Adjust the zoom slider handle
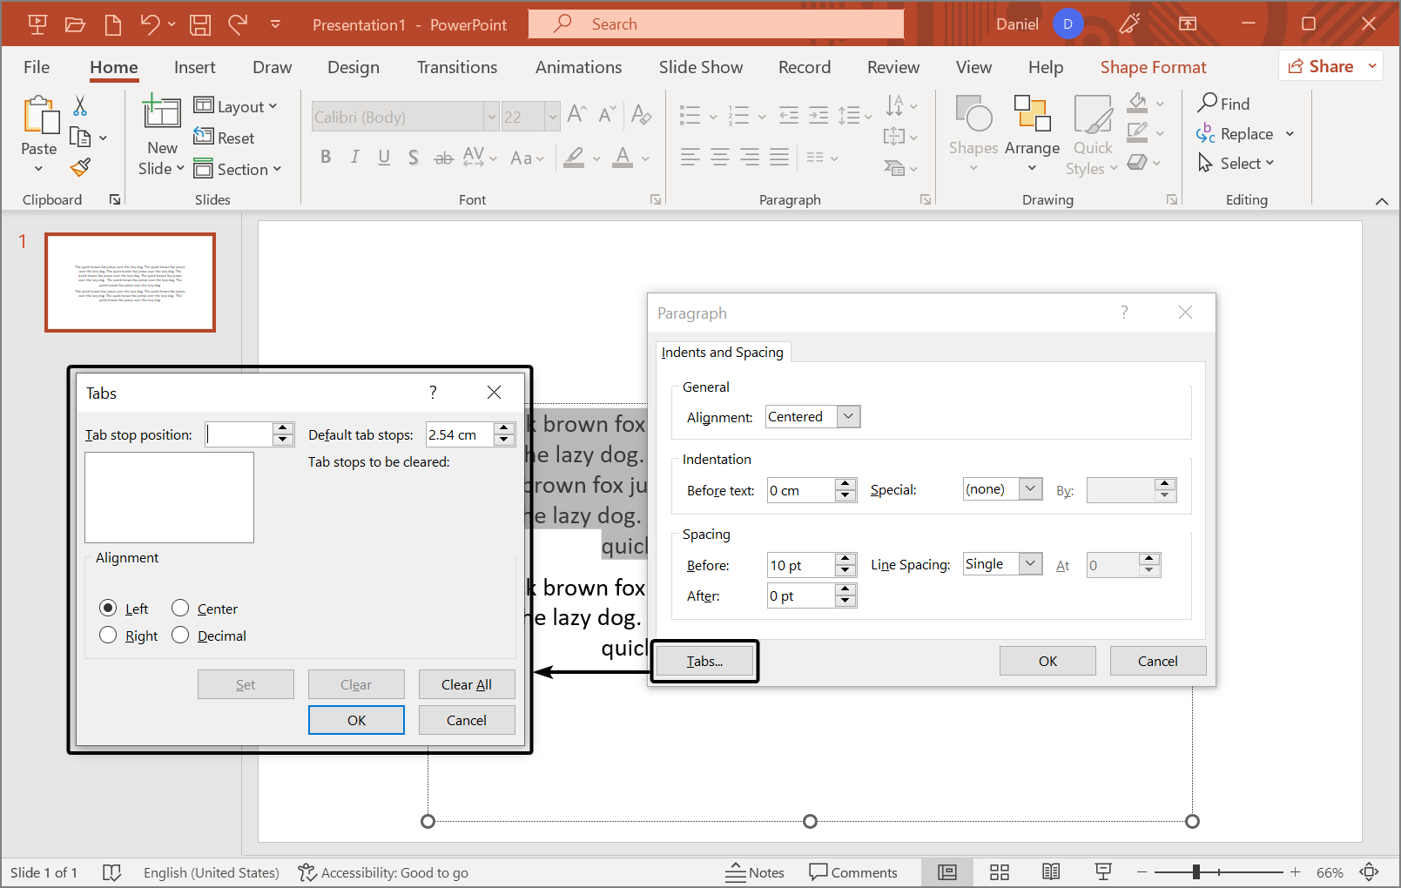The height and width of the screenshot is (888, 1401). 1196,872
